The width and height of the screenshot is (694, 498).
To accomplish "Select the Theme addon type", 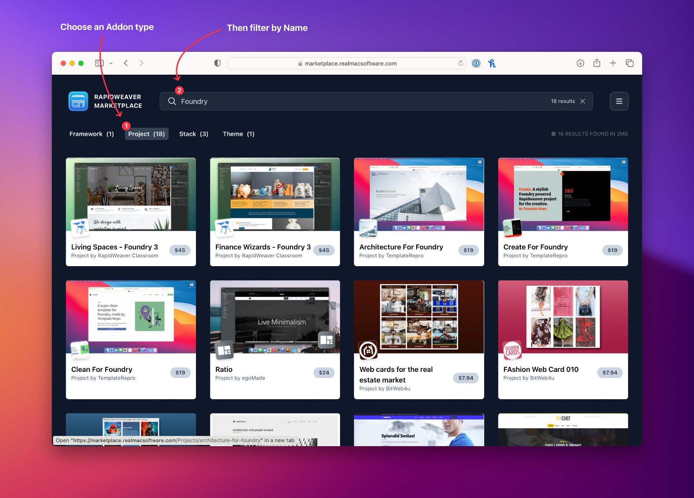I will coord(238,133).
